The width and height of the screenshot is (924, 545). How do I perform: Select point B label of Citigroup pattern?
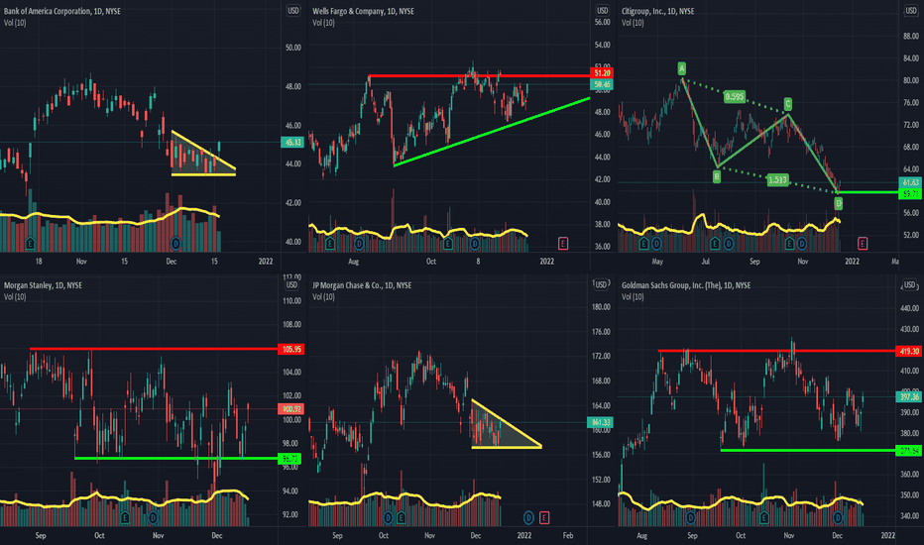point(717,175)
